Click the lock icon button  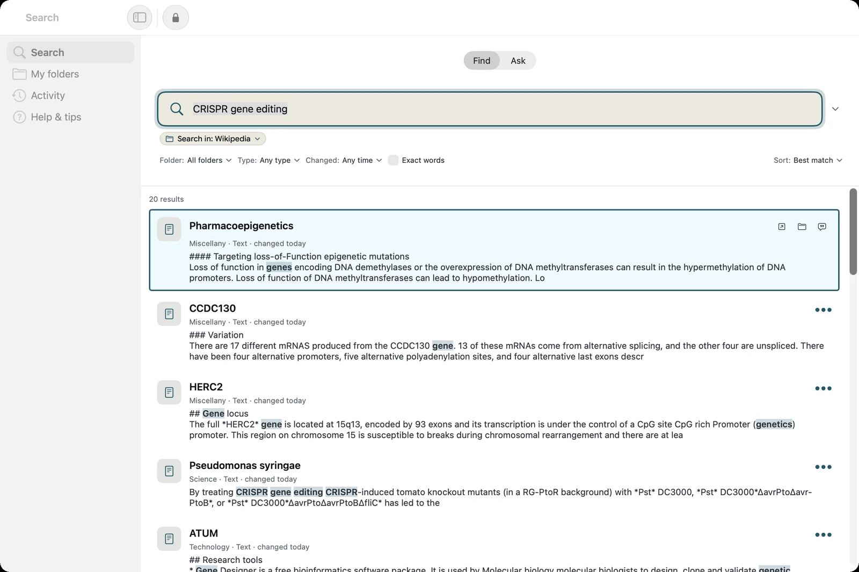pos(176,18)
